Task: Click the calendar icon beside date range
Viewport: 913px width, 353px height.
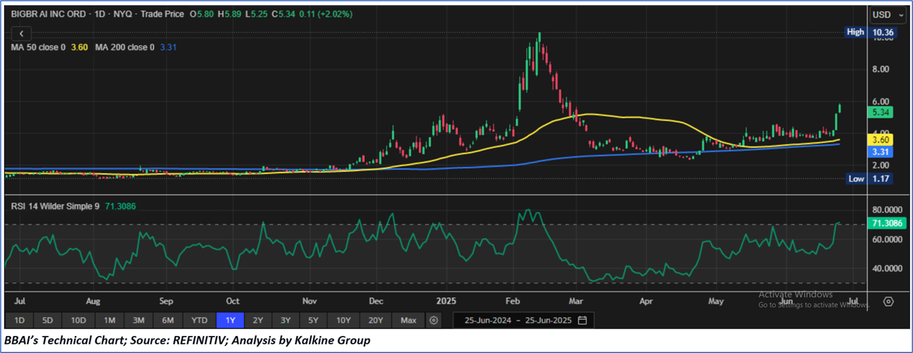Action: 582,320
